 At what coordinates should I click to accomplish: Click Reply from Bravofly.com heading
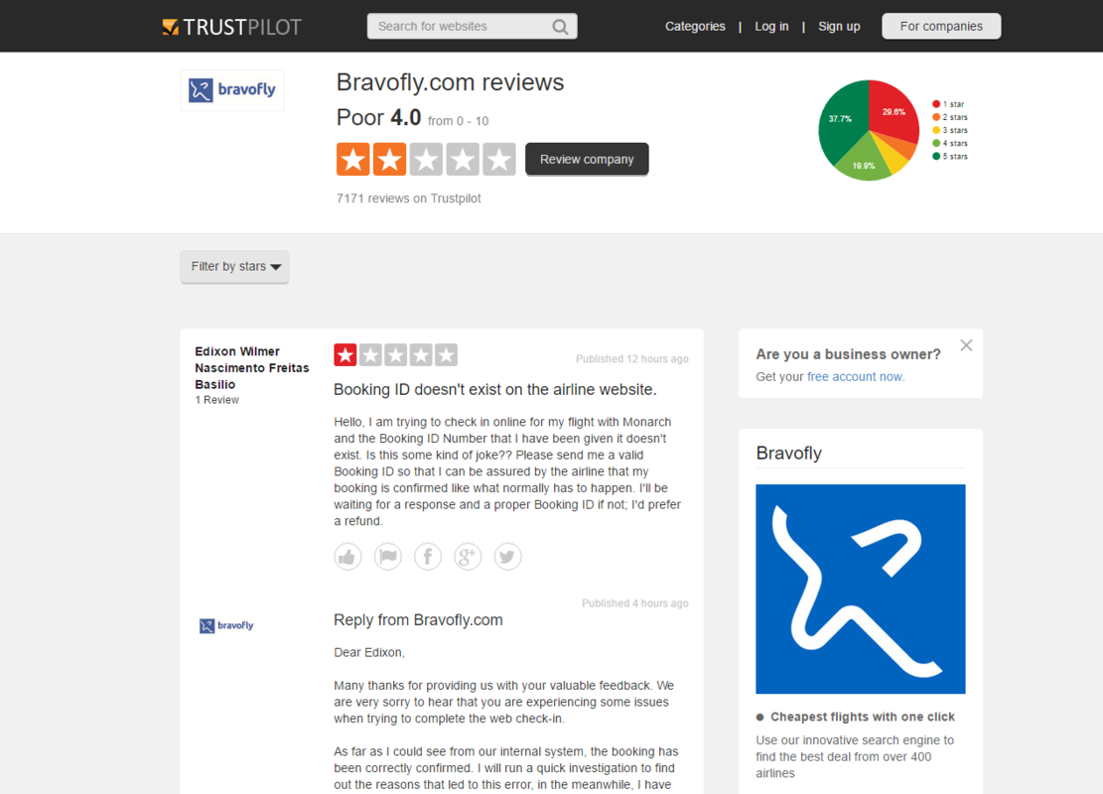[x=419, y=620]
